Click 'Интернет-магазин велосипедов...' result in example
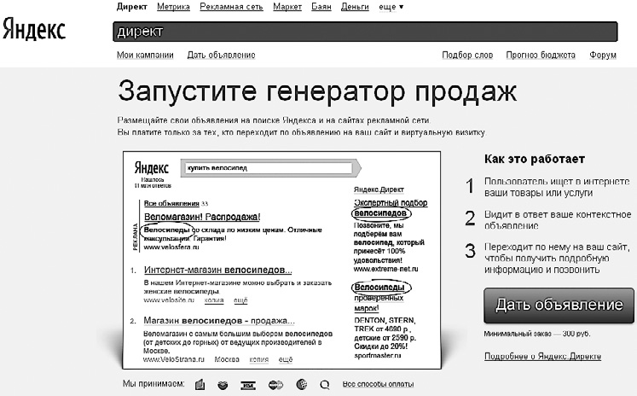637x396 pixels. point(217,270)
